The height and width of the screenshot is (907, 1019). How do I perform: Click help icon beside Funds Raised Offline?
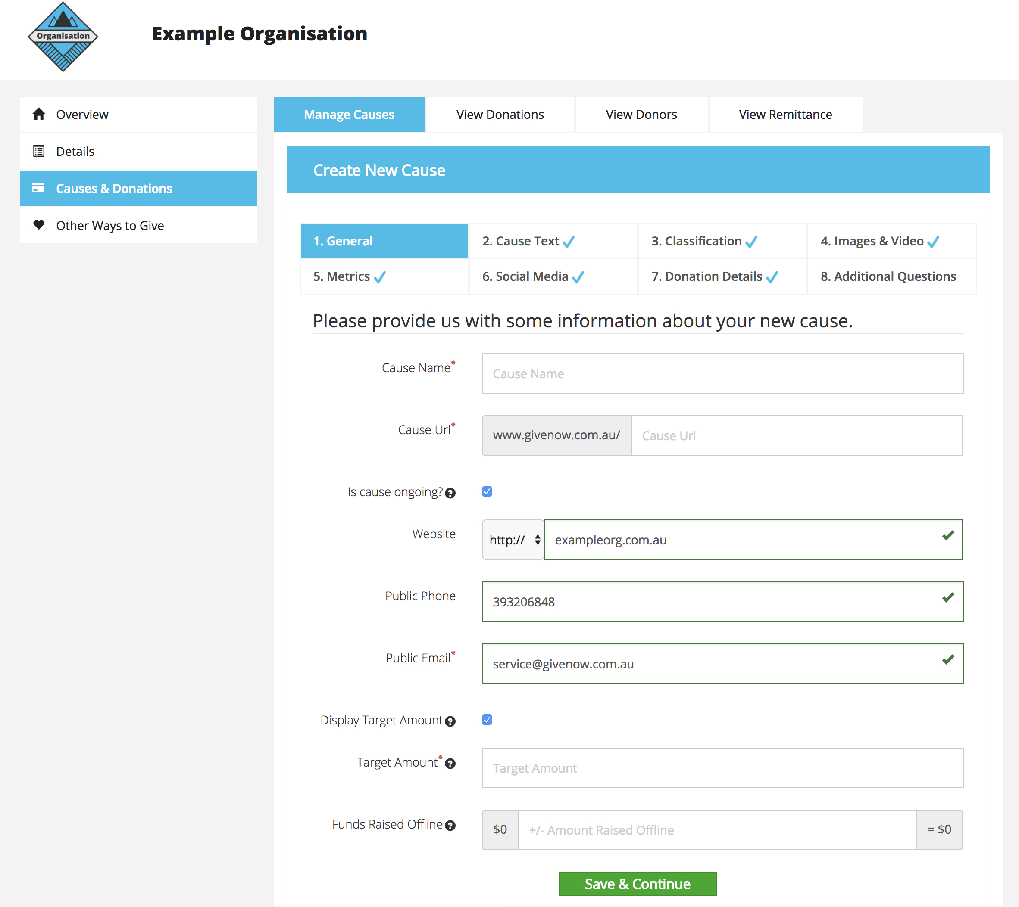(450, 826)
